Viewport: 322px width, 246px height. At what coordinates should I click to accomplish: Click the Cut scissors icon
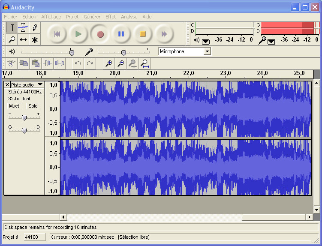click(12, 63)
